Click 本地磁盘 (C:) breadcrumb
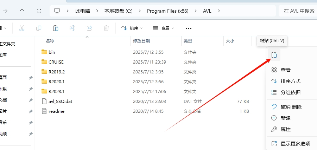317x150 pixels. click(x=119, y=11)
